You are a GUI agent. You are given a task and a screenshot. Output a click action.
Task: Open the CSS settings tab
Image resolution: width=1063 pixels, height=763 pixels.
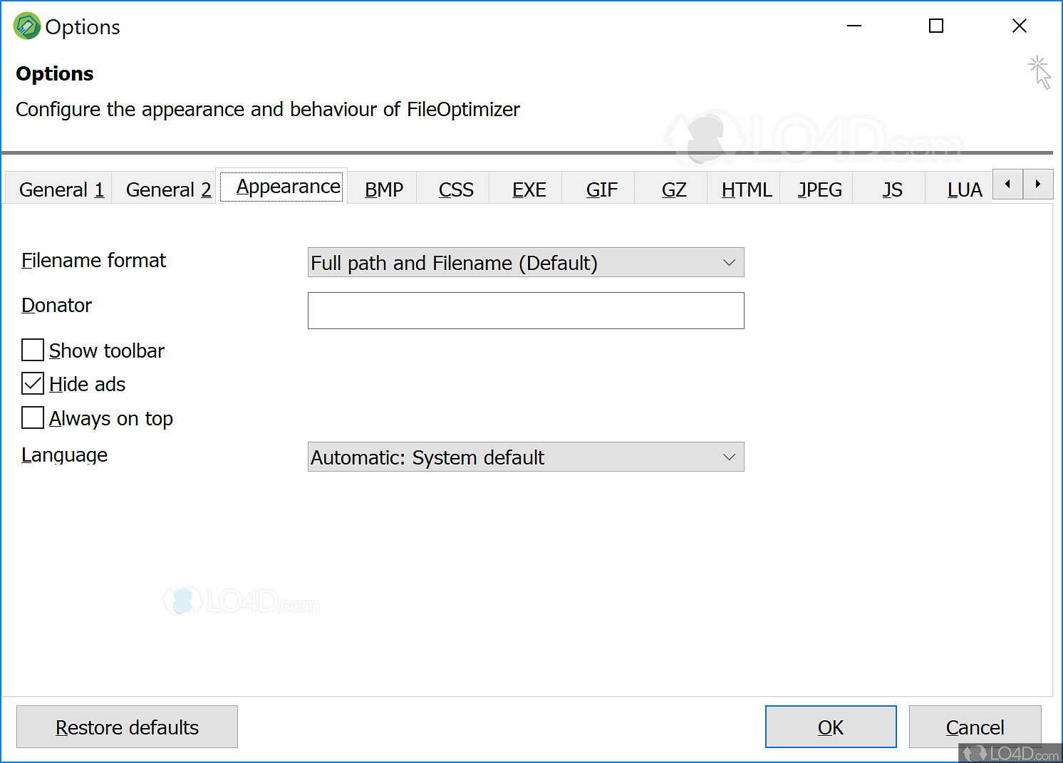coord(455,189)
